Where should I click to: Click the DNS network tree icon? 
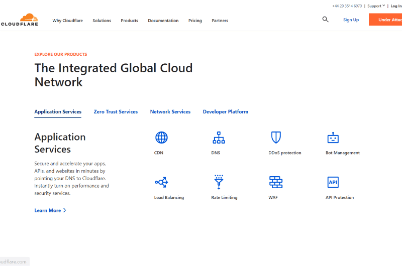pyautogui.click(x=219, y=138)
